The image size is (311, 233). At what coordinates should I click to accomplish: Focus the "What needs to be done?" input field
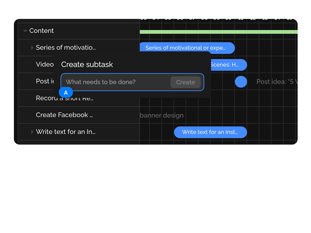tap(111, 82)
